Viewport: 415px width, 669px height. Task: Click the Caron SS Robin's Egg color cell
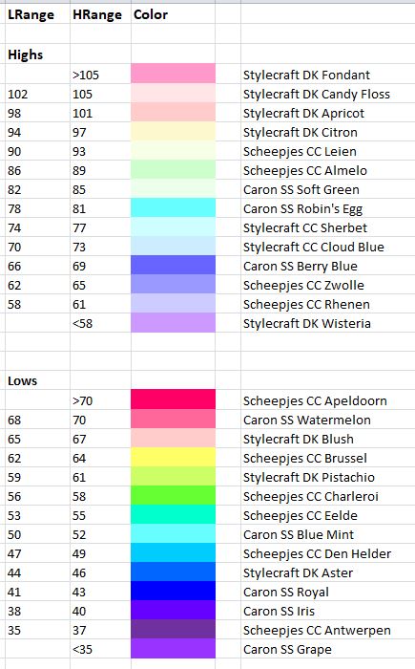tap(173, 207)
